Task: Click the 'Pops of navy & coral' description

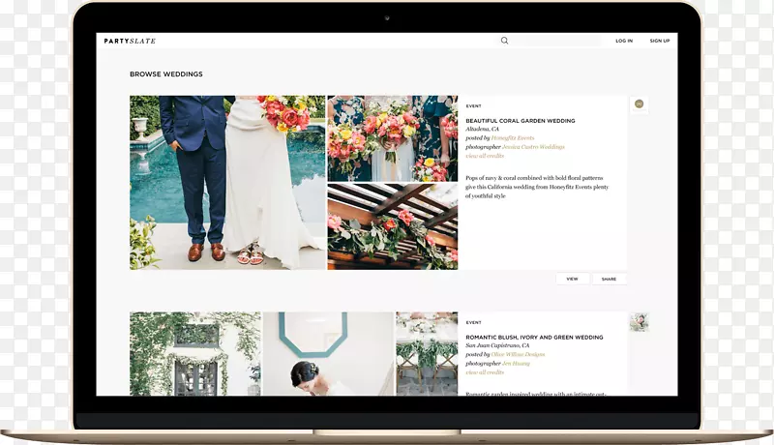Action: point(537,187)
